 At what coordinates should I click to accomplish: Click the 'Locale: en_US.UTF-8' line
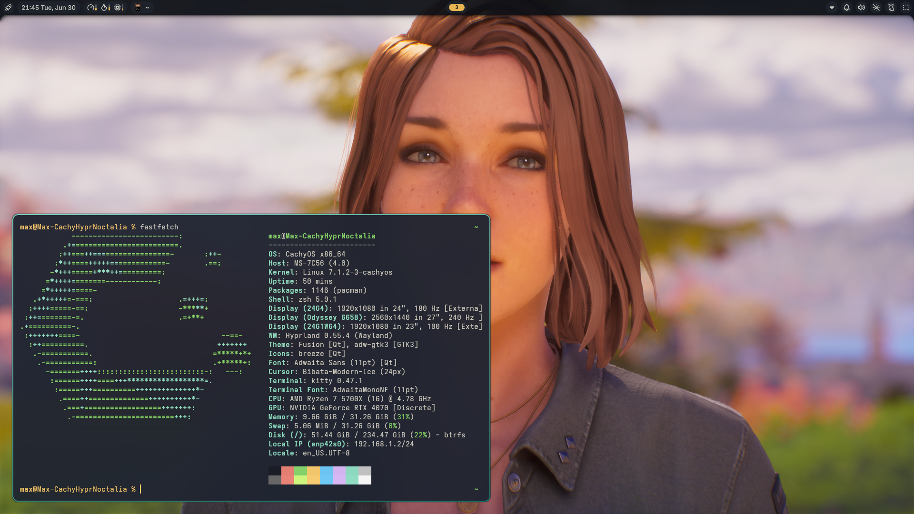(309, 453)
